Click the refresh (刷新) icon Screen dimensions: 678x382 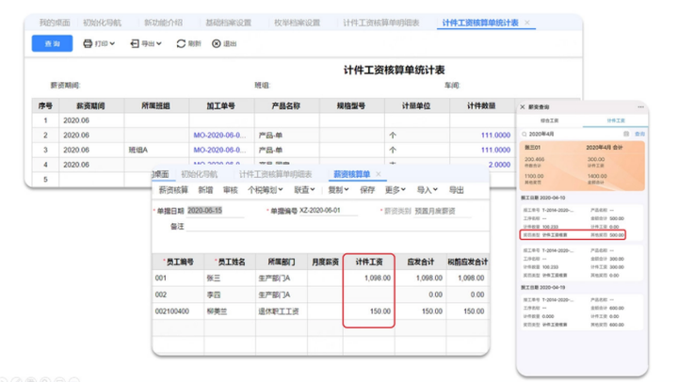[x=181, y=43]
